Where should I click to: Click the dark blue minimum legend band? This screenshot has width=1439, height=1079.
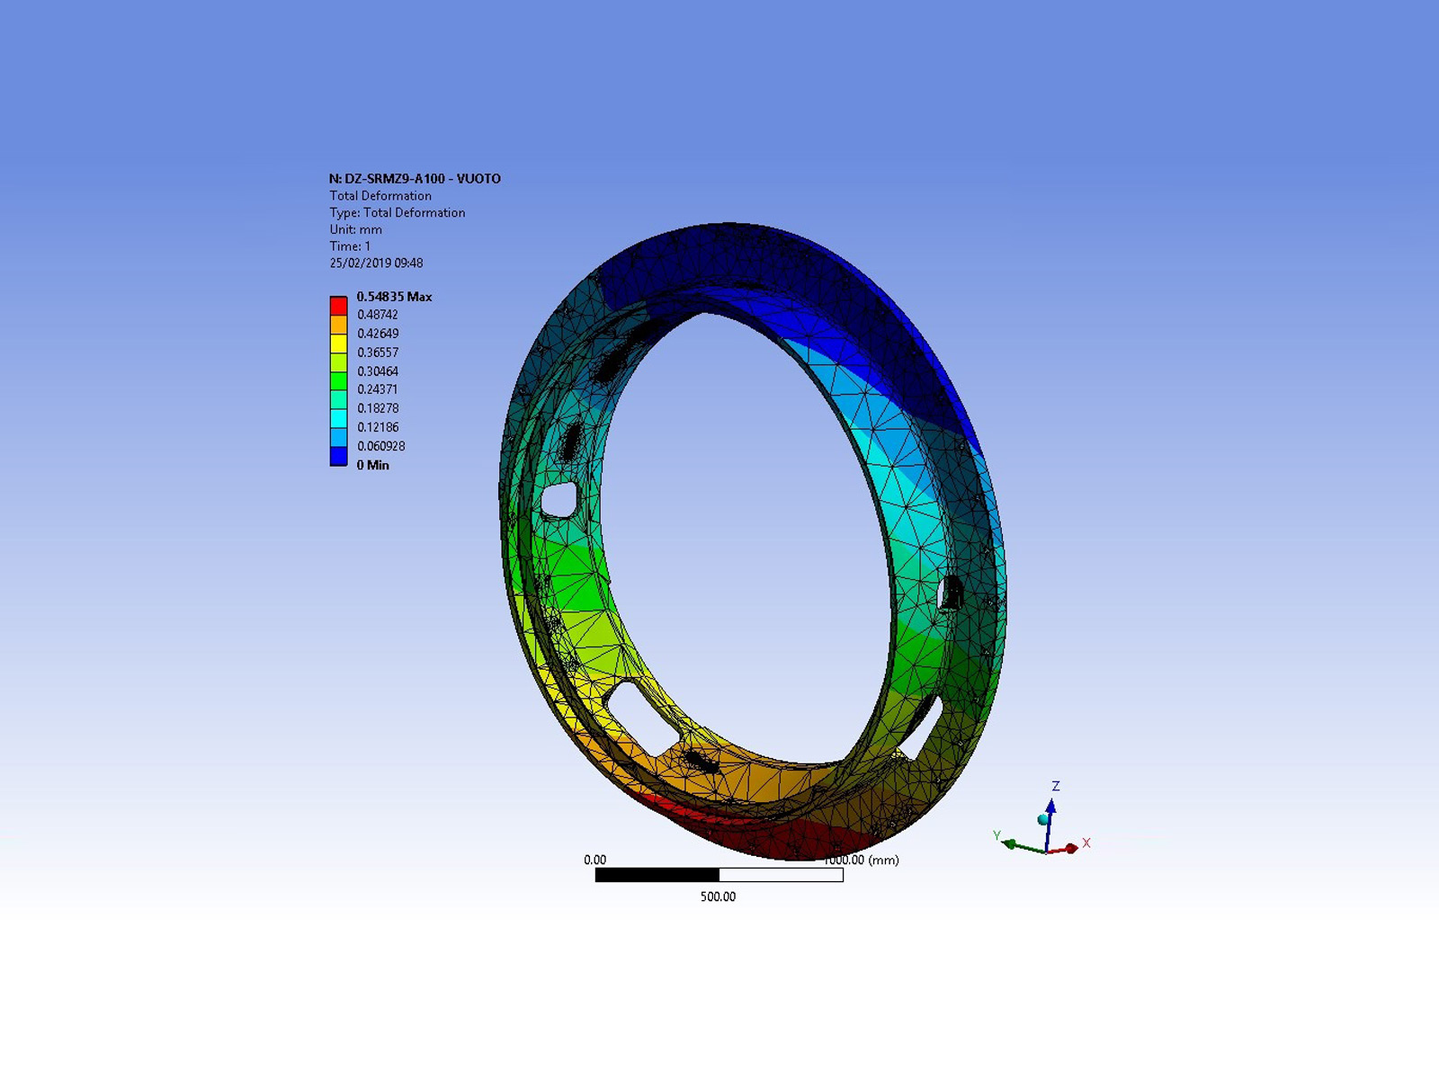[x=338, y=456]
